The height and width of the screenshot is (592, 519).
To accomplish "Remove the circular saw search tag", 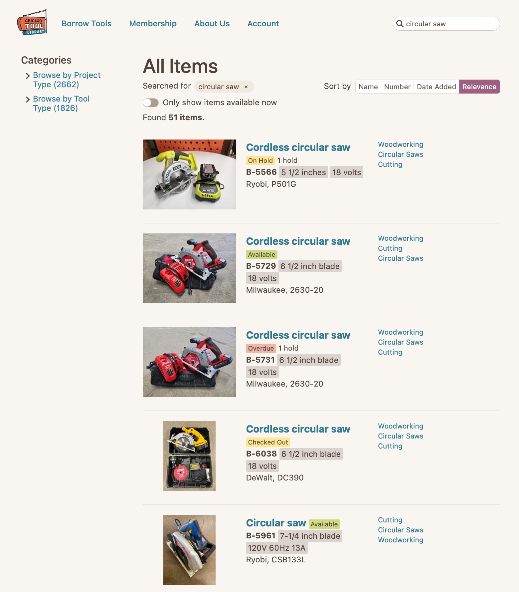I will pos(246,87).
